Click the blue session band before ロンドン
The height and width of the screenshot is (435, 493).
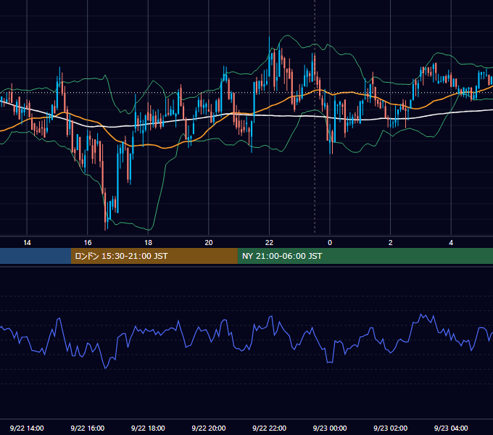(x=36, y=256)
